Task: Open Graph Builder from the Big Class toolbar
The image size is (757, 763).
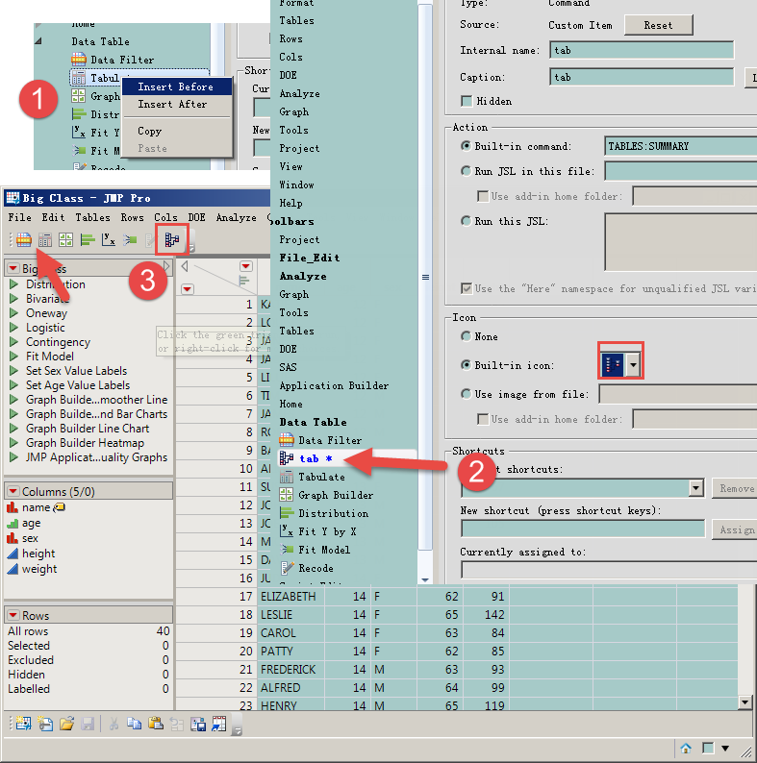Action: (65, 239)
